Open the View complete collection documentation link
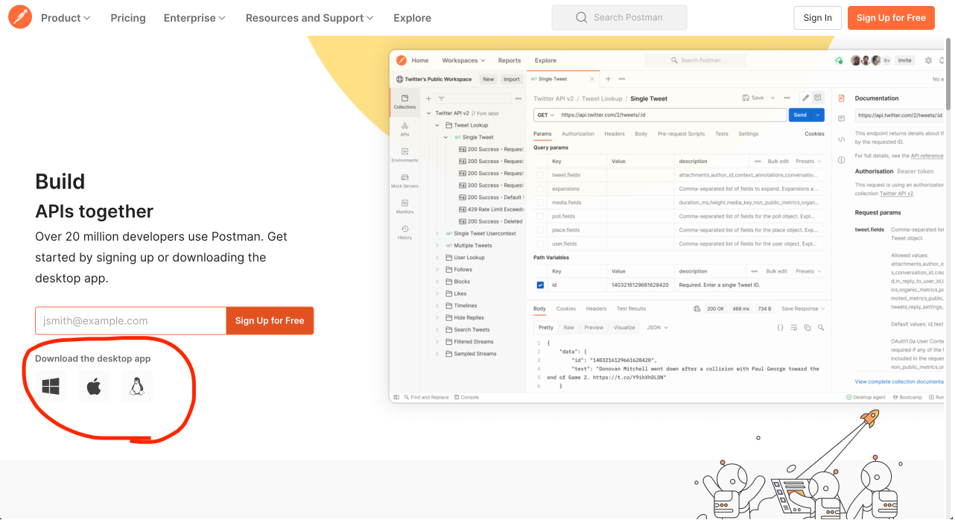 point(899,381)
